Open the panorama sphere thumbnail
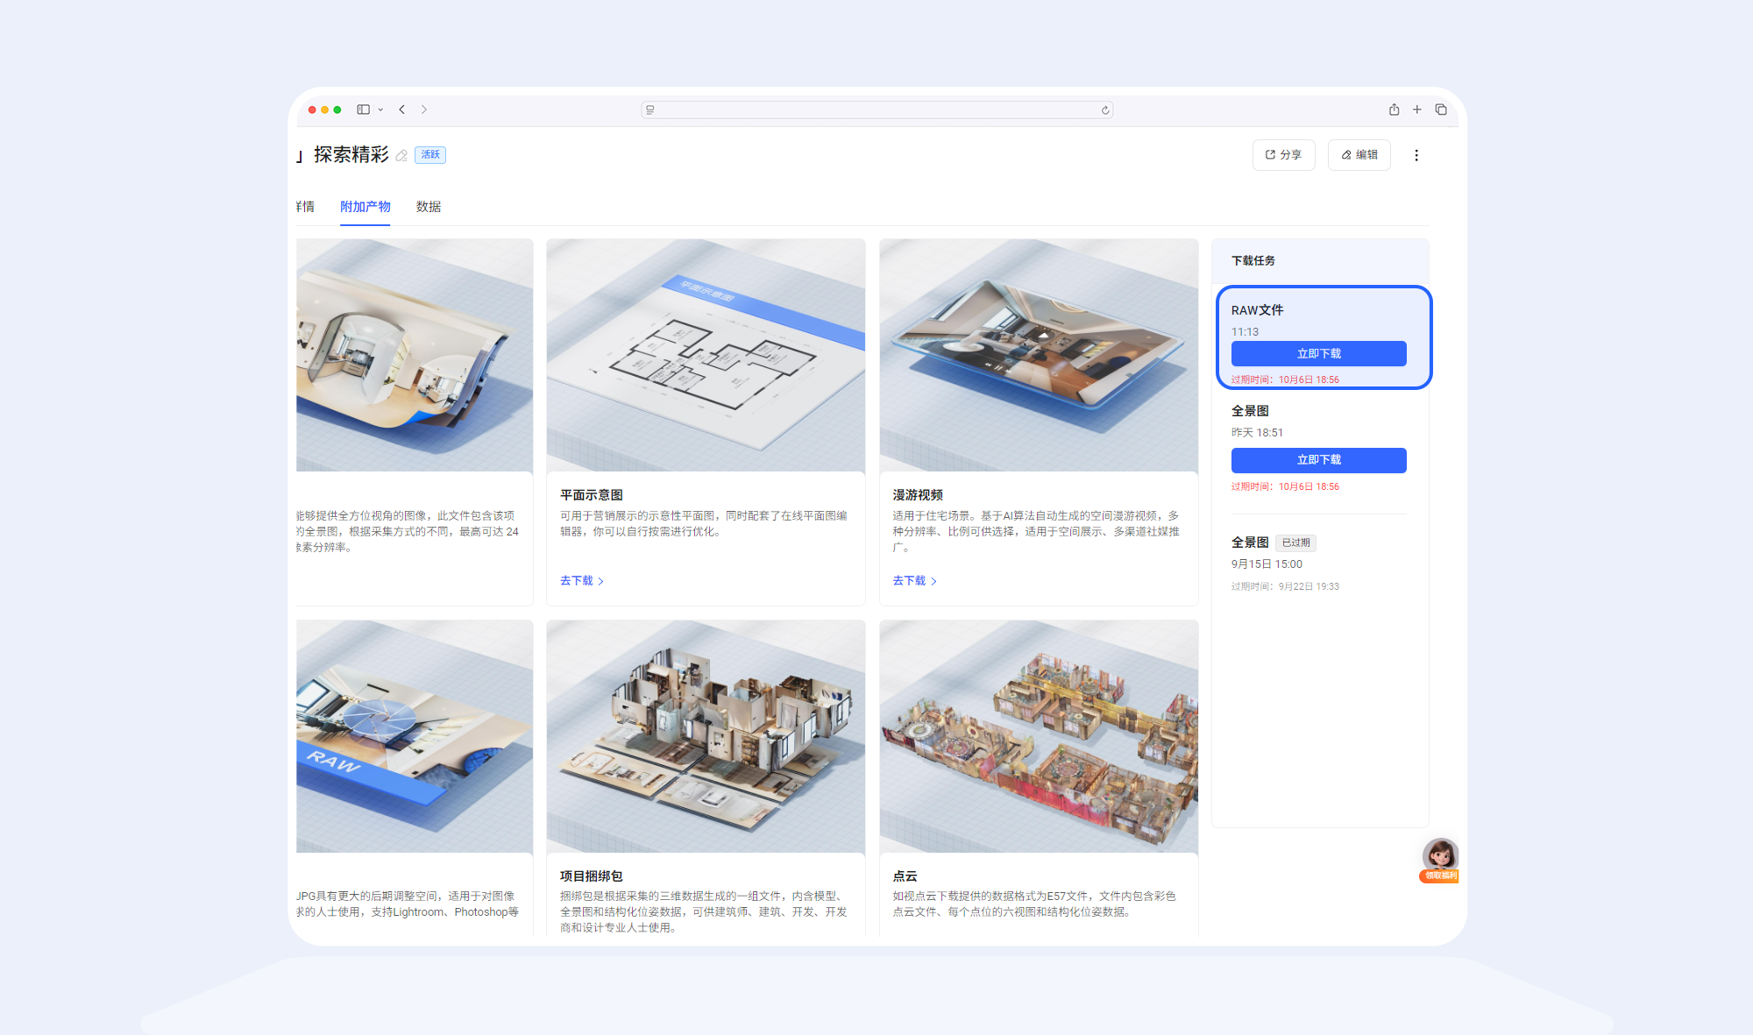Screen dimensions: 1753x1035 pyautogui.click(x=415, y=355)
